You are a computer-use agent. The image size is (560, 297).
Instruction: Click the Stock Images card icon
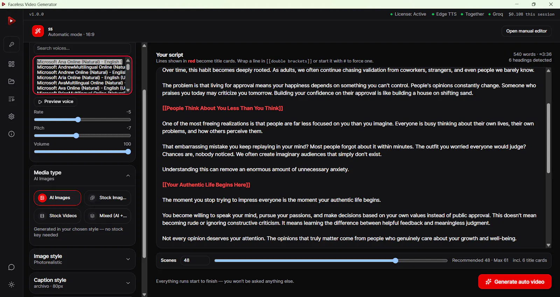[x=92, y=198]
